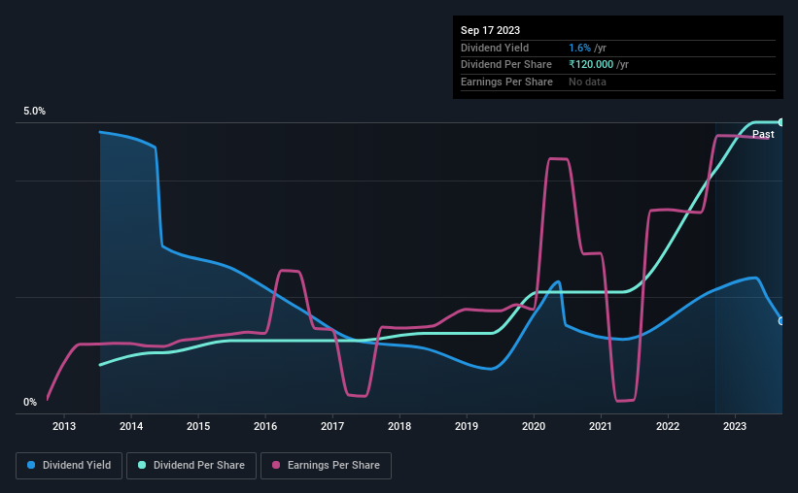
Task: Click the pink Earnings Per Share legend dot
Action: pyautogui.click(x=276, y=465)
